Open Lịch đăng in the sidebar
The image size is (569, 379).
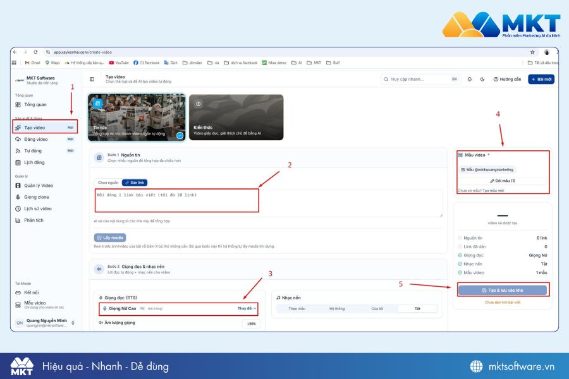(45, 162)
